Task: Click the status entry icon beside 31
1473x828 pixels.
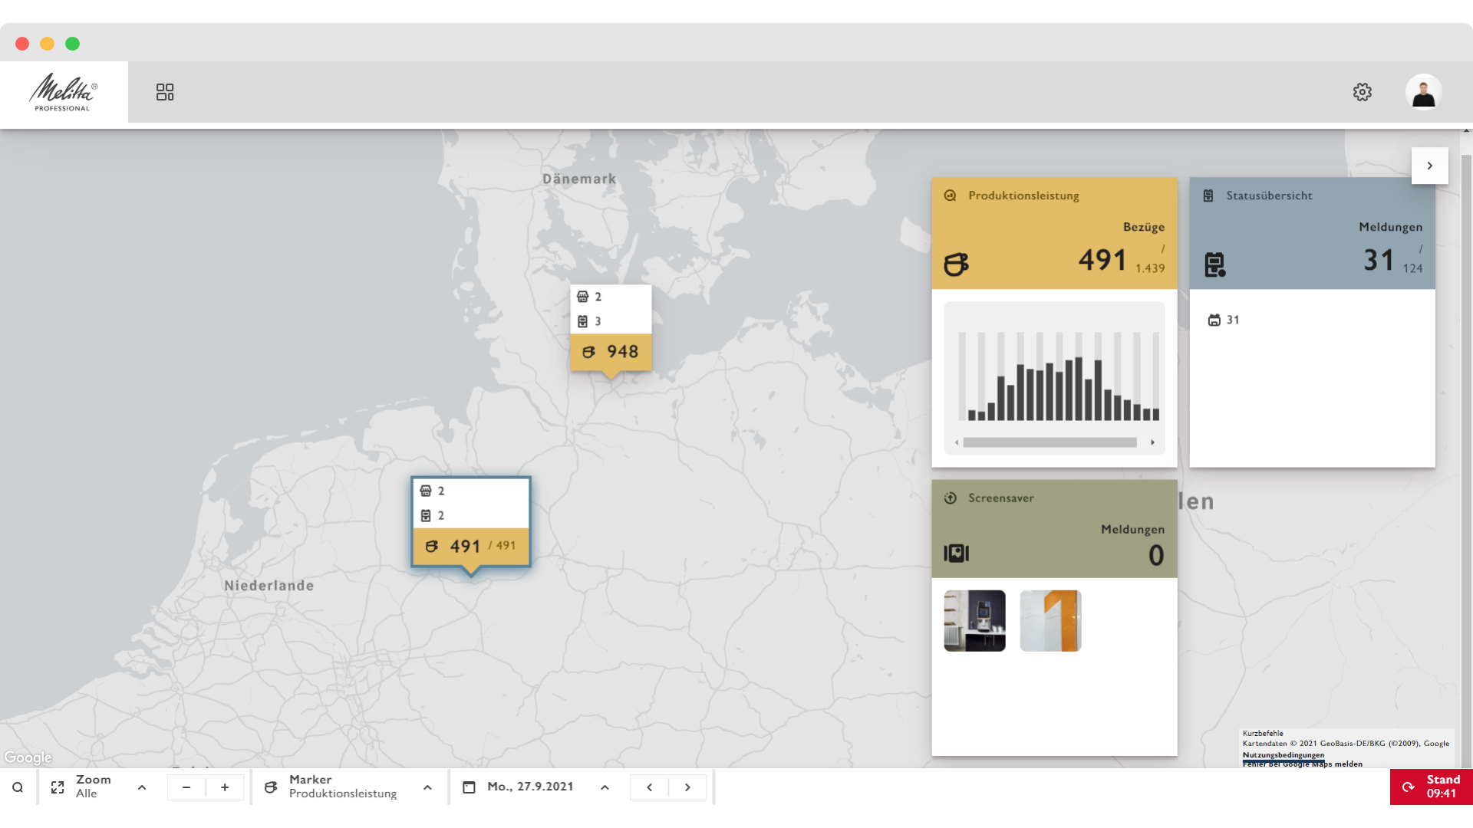Action: [1214, 320]
